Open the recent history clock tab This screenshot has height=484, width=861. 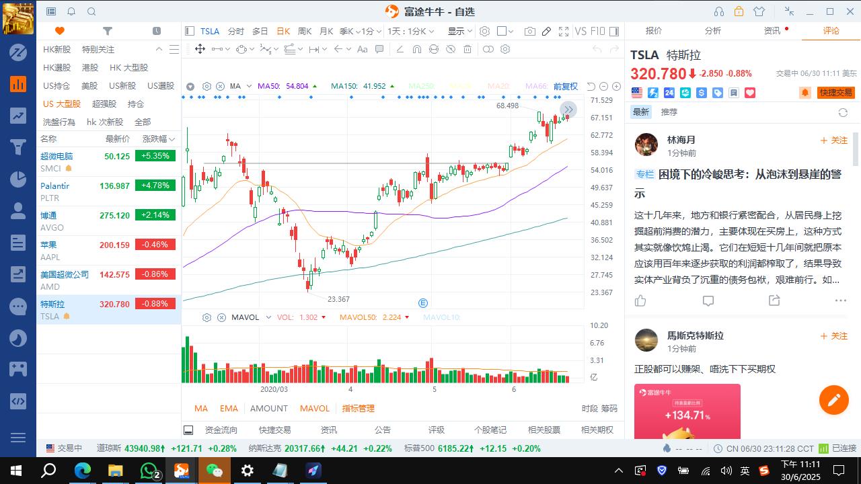point(157,31)
